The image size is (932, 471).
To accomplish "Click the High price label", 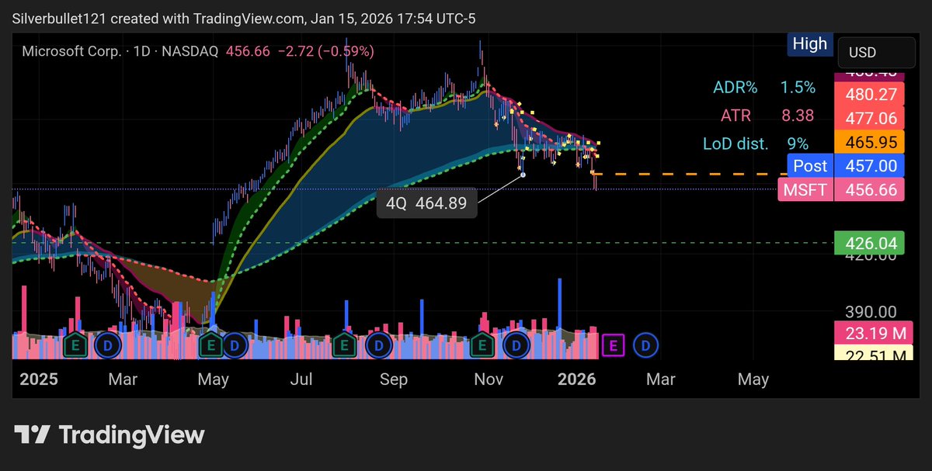I will pos(810,44).
